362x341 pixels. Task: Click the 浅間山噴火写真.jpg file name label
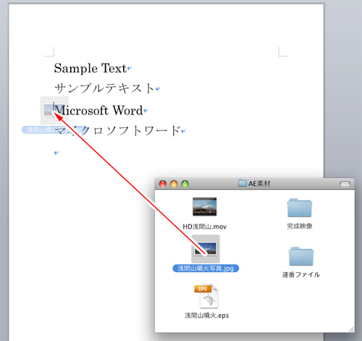pos(206,269)
